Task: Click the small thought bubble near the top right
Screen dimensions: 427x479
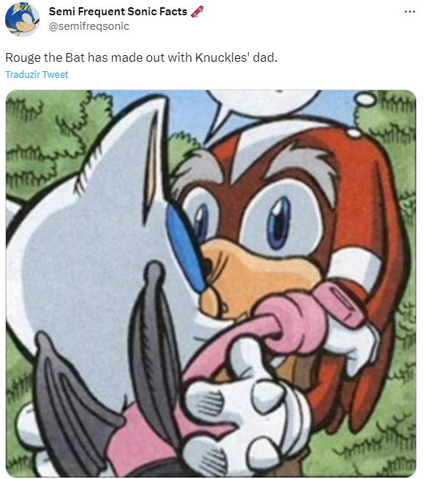Action: (x=364, y=100)
